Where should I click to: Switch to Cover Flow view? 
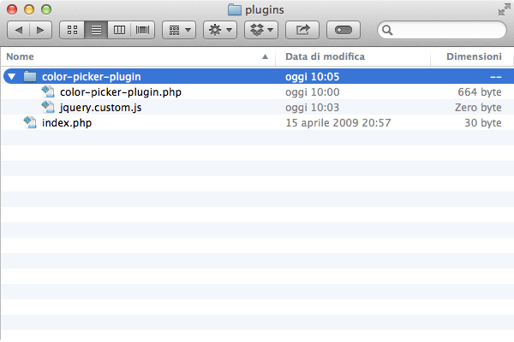(x=142, y=30)
